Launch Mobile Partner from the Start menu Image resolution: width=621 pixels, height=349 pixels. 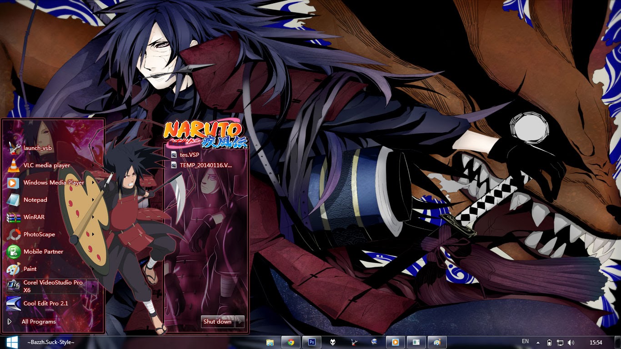tap(52, 252)
